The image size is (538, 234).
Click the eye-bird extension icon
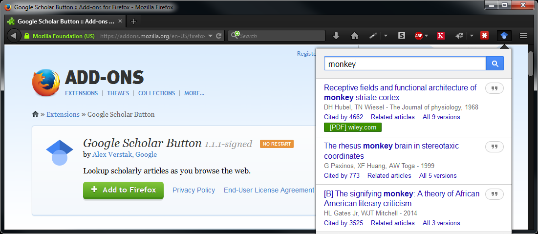(460, 35)
